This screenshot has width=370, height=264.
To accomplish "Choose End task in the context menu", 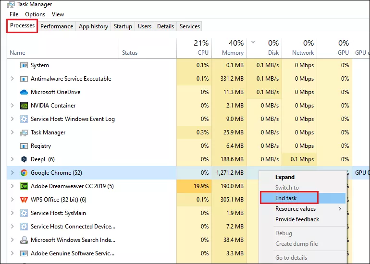I will (303, 198).
